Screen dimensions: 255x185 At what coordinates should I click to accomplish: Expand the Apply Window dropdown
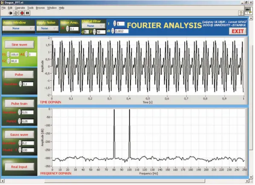tap(18, 29)
